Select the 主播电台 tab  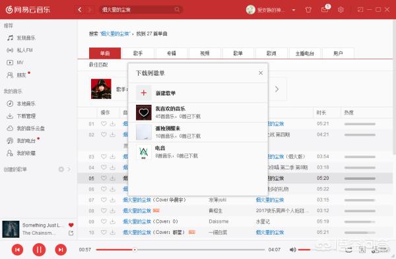click(304, 53)
